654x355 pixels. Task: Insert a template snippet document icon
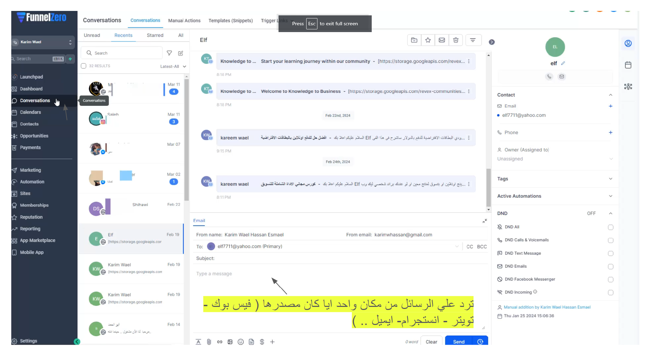coord(251,342)
